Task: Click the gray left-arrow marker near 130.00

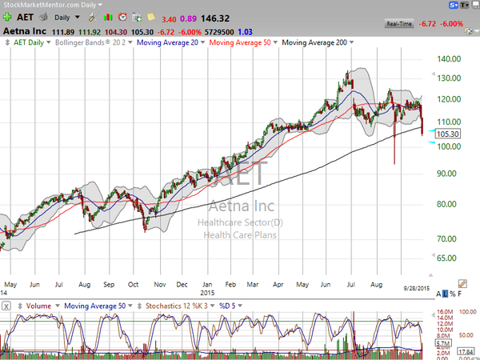Action: (x=433, y=74)
